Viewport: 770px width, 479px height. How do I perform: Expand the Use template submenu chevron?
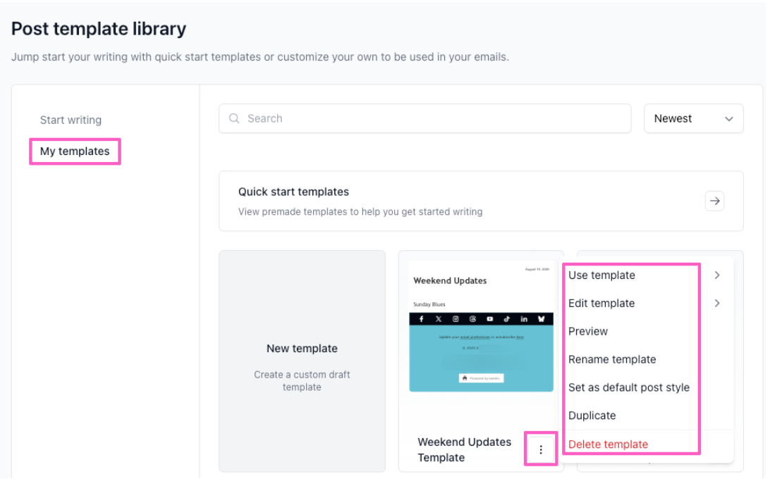pos(717,275)
